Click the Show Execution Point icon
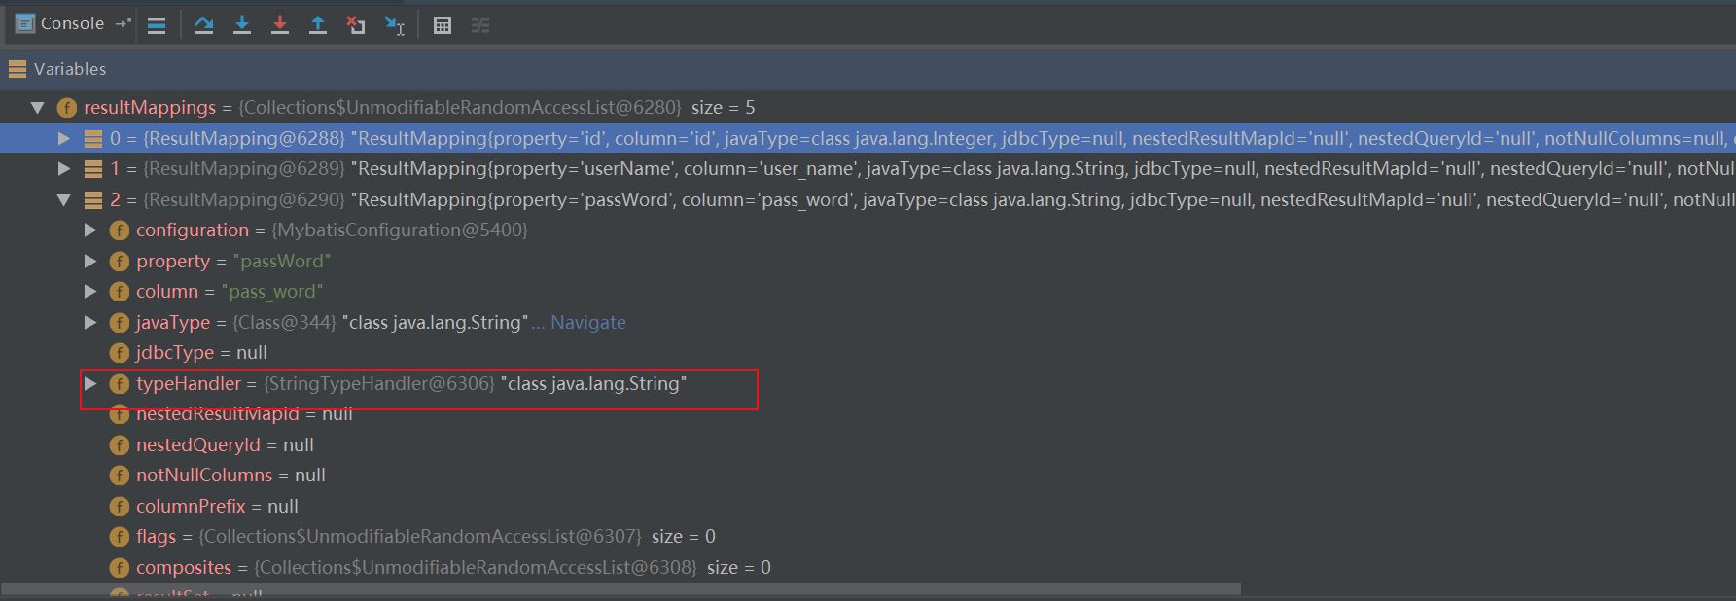The width and height of the screenshot is (1736, 601). coord(157,25)
